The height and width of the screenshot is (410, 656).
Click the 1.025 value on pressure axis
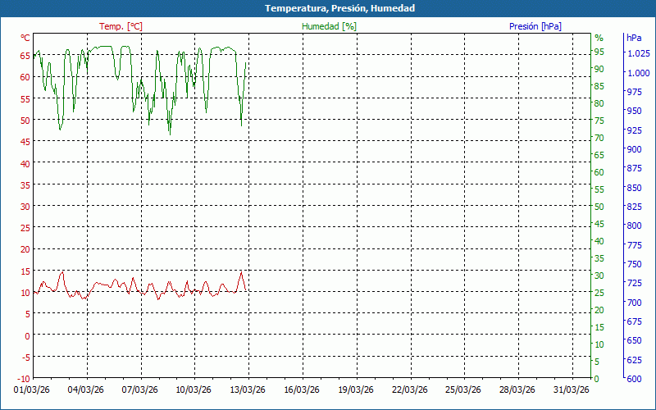(x=637, y=54)
